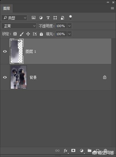Create new fill or adjustment layer
Screen dimensions: 116x157
click(x=81, y=150)
